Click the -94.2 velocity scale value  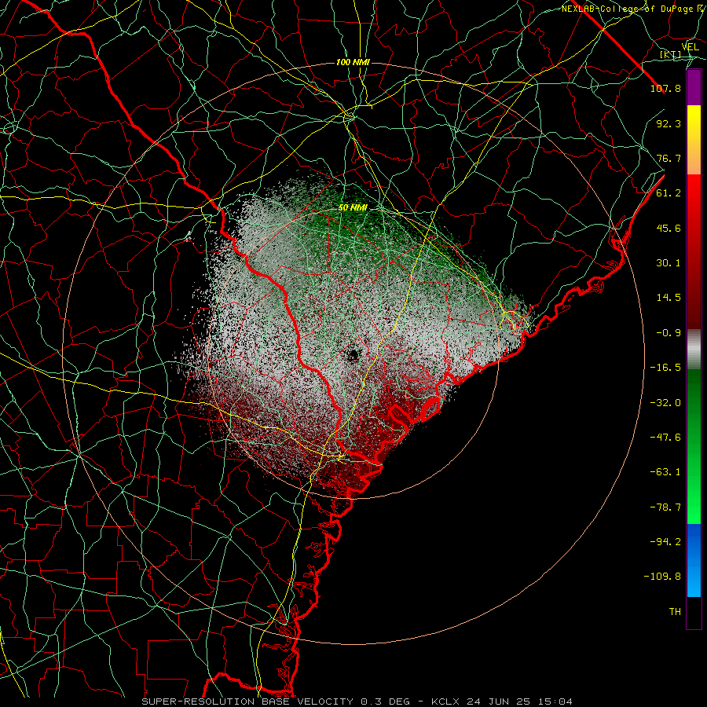click(665, 542)
